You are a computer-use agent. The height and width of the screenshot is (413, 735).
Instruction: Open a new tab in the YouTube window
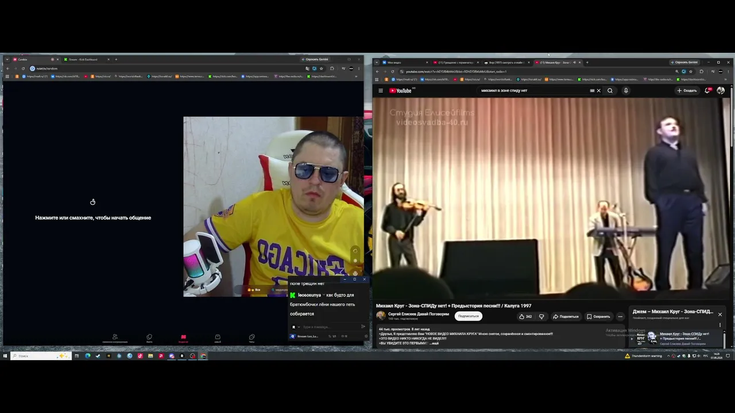click(x=587, y=63)
